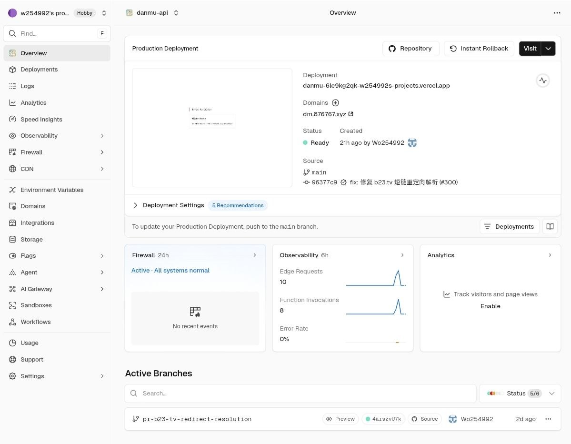Open Analytics in the sidebar
571x444 pixels.
click(x=57, y=103)
